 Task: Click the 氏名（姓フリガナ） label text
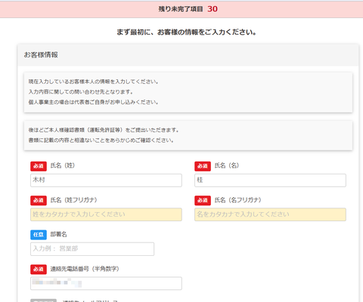point(73,200)
